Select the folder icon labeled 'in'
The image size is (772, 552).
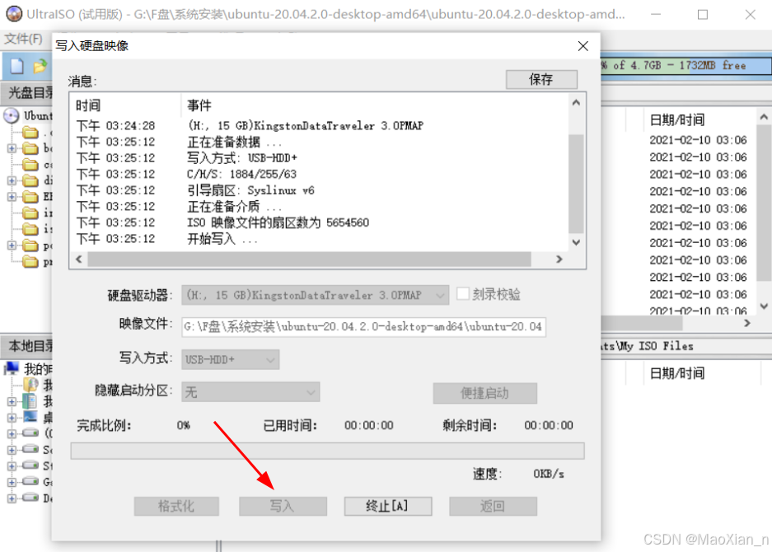click(x=30, y=213)
